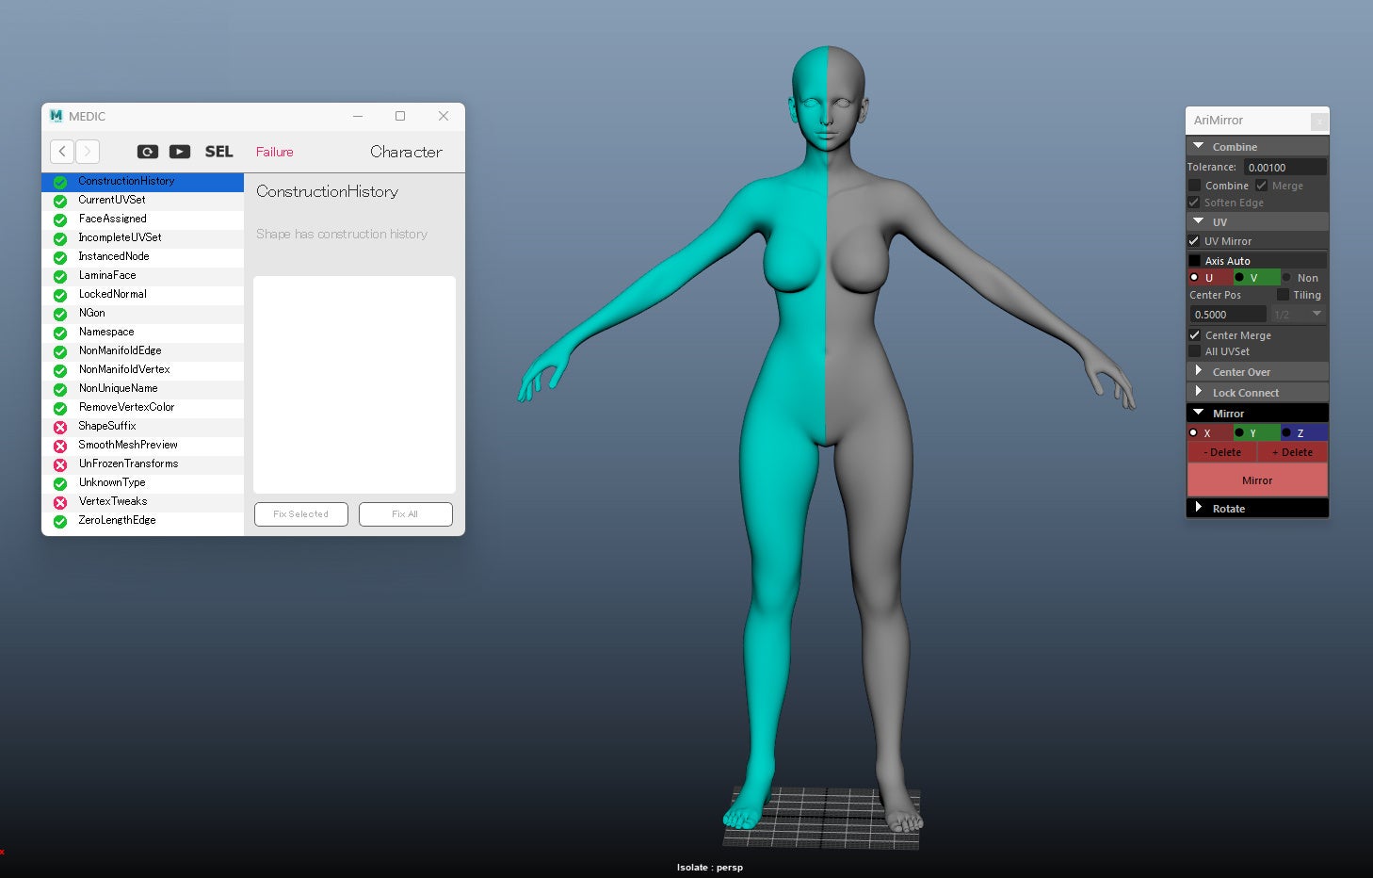Click the MEDIC forward arrow button

[x=88, y=152]
